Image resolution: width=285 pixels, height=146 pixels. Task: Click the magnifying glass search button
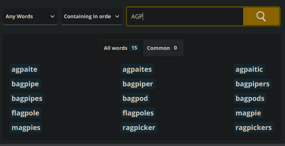(261, 16)
